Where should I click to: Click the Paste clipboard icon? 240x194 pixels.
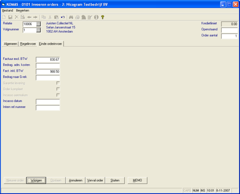56,17
